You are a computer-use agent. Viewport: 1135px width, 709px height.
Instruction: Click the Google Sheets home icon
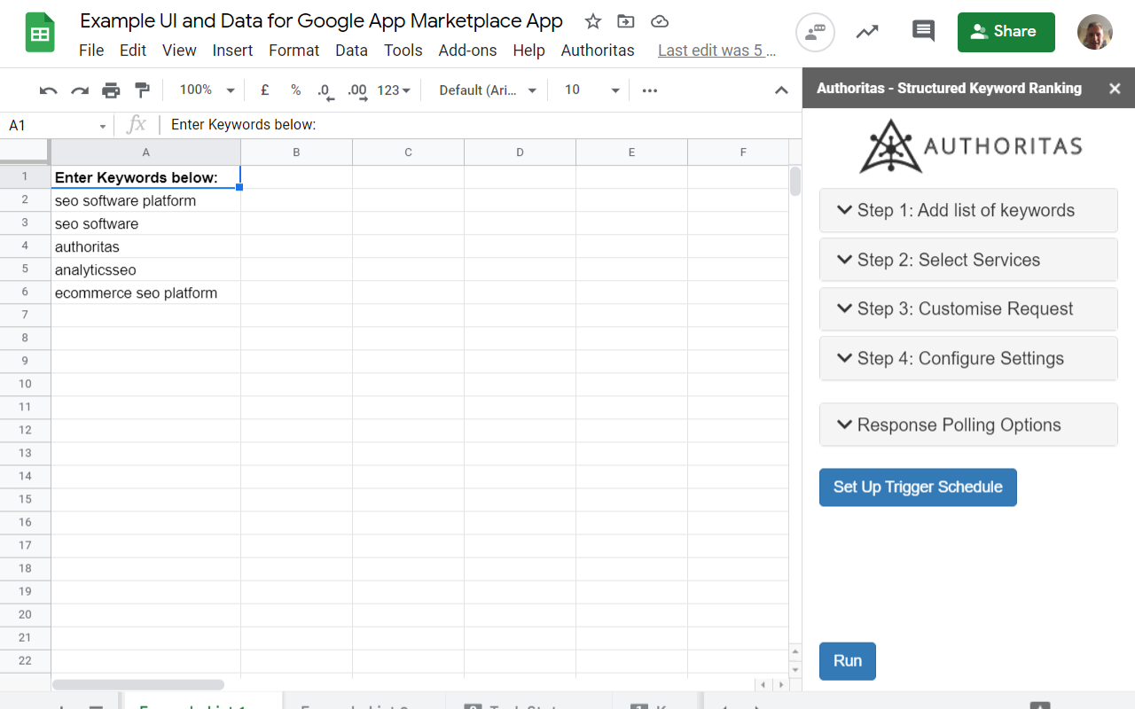[40, 34]
